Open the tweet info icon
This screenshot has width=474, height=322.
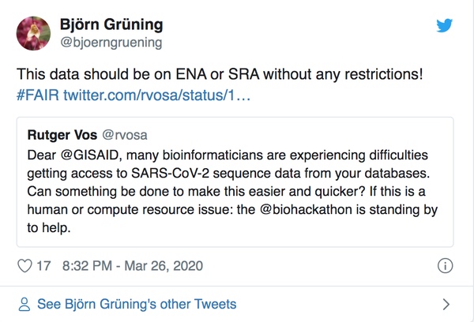coord(445,266)
